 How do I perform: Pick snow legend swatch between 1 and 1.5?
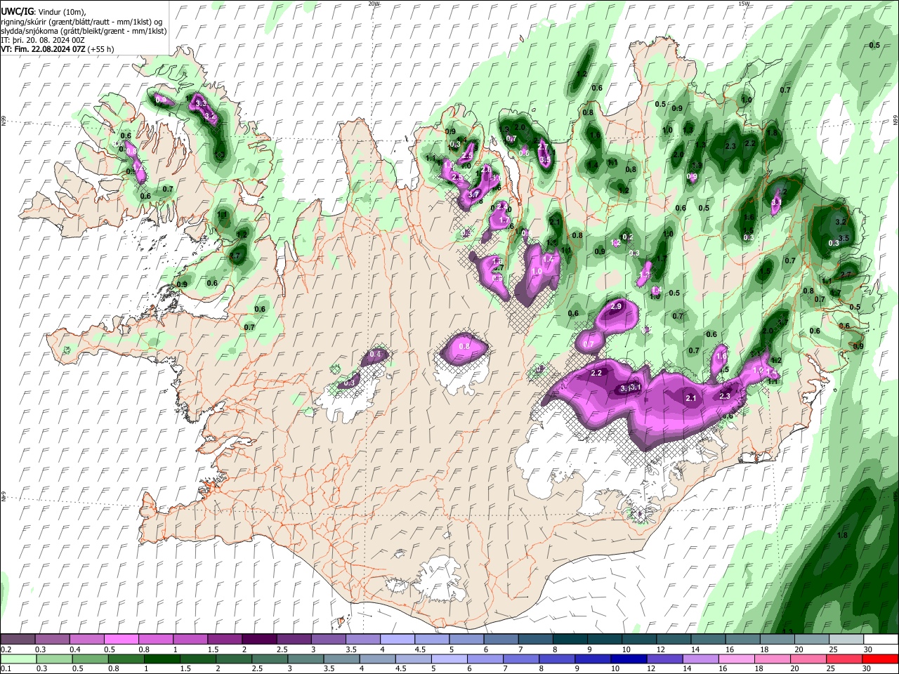tap(190, 640)
